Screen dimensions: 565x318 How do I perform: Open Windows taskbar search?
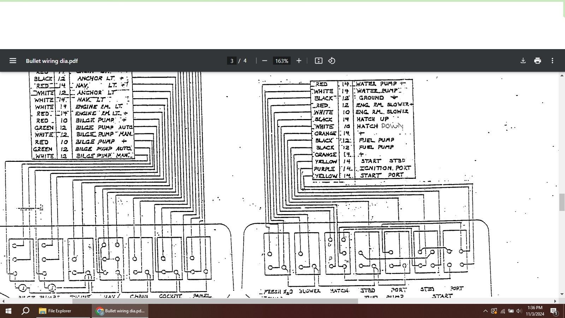[25, 311]
